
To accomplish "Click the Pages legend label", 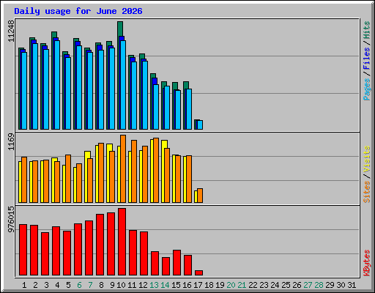I will pyautogui.click(x=366, y=89).
